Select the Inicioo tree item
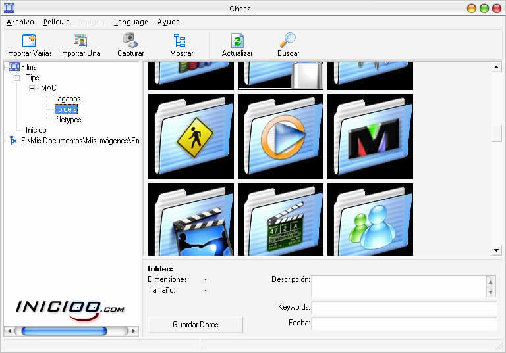The width and height of the screenshot is (506, 353). tap(36, 130)
